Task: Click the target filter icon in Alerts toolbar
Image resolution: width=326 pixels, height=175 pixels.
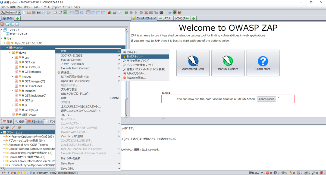Action: coord(2,127)
